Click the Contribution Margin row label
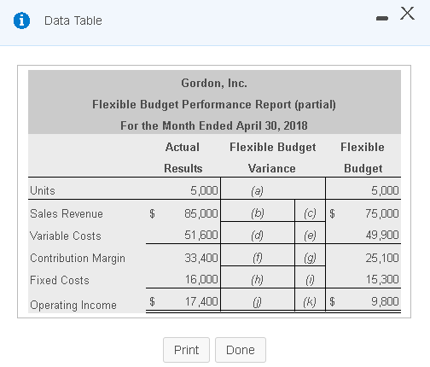The width and height of the screenshot is (430, 367). pos(78,259)
